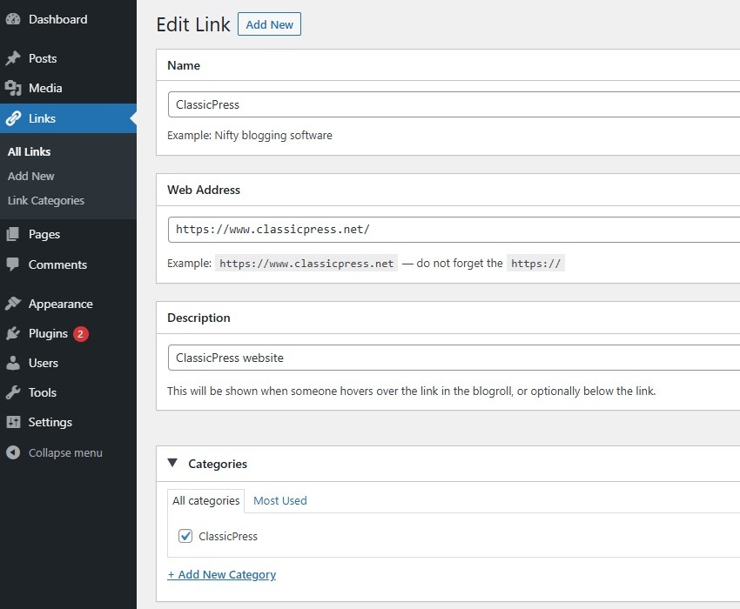This screenshot has width=740, height=609.
Task: Click the blogroll hover description hint text
Action: point(411,391)
